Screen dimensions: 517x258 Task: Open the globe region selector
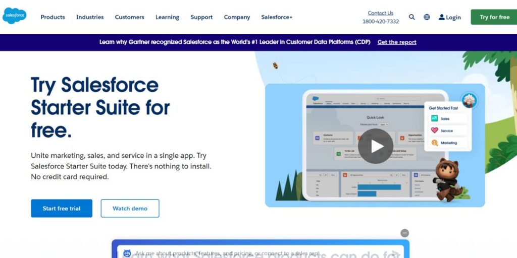pos(427,17)
